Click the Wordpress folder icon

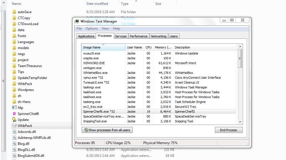(x=14, y=90)
